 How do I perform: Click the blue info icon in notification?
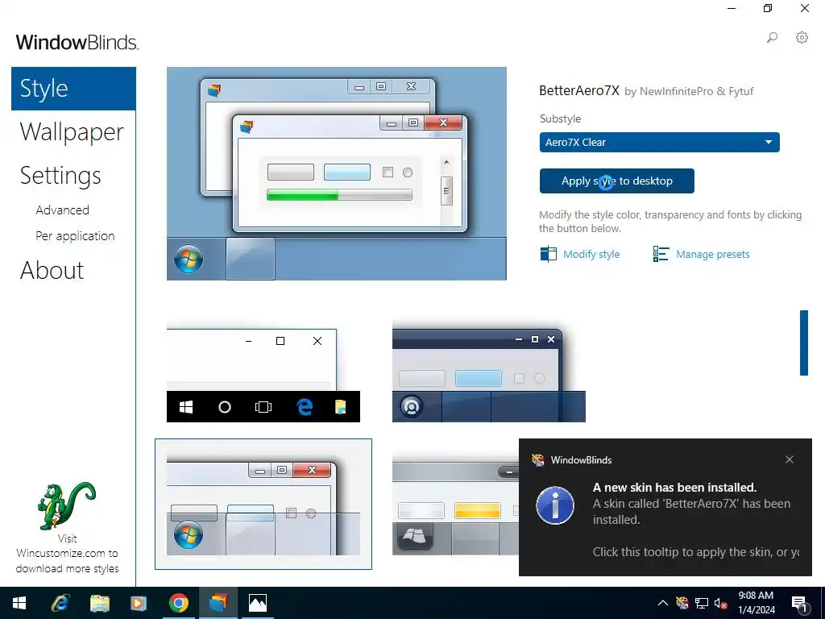[x=555, y=505]
